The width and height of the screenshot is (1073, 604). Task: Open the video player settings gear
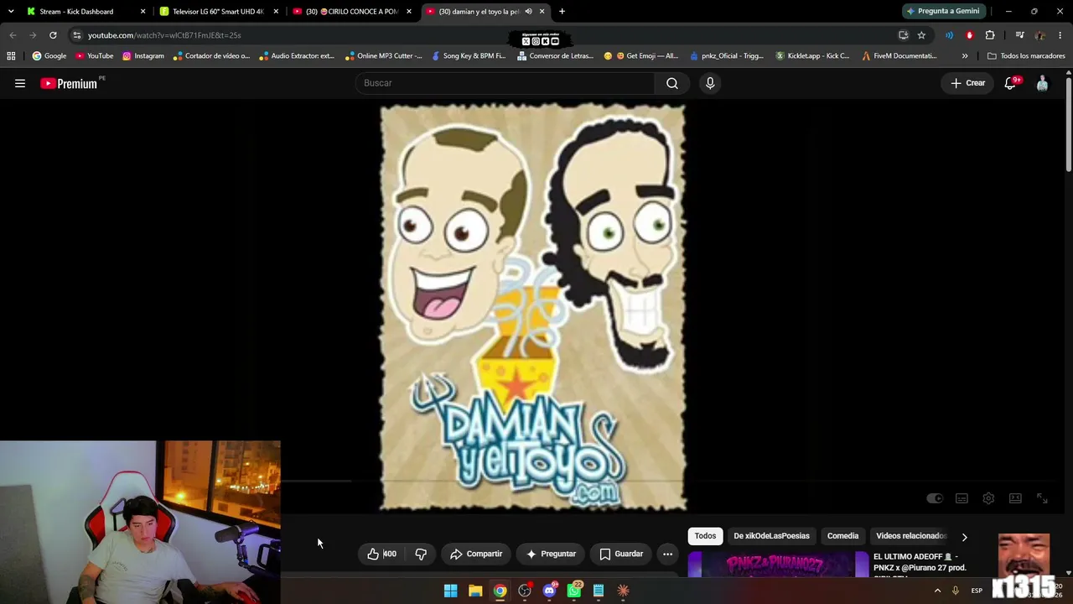[988, 498]
